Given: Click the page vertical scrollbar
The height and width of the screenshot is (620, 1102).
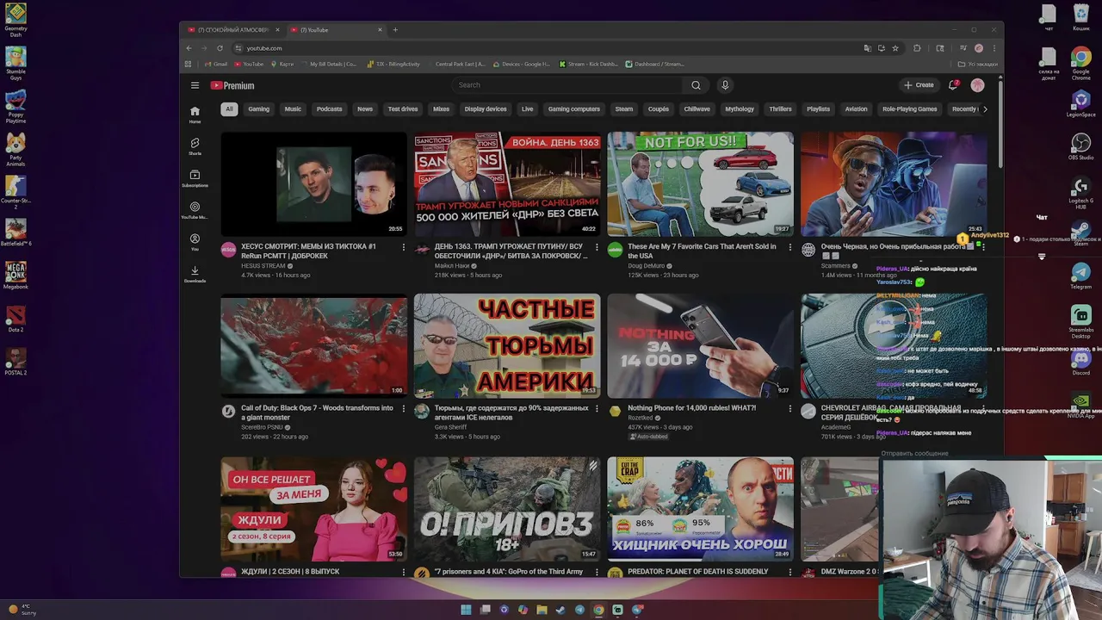Looking at the screenshot, I should point(1000,125).
